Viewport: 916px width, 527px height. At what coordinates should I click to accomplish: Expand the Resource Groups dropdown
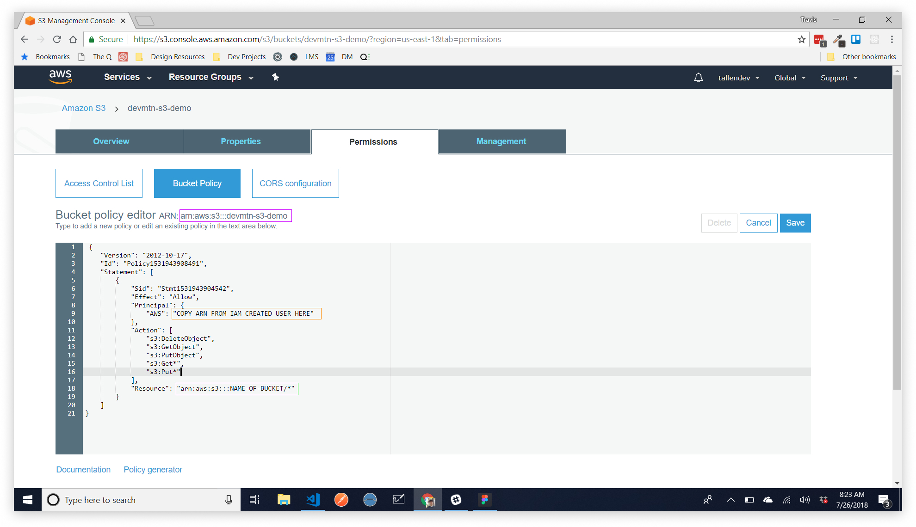[211, 77]
